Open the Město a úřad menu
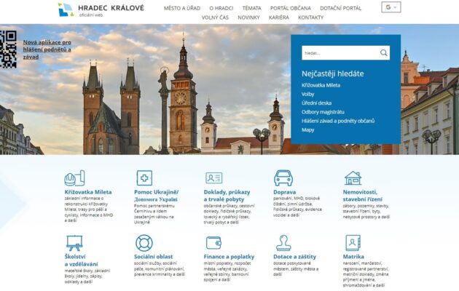This screenshot has height=291, width=459. point(182,8)
